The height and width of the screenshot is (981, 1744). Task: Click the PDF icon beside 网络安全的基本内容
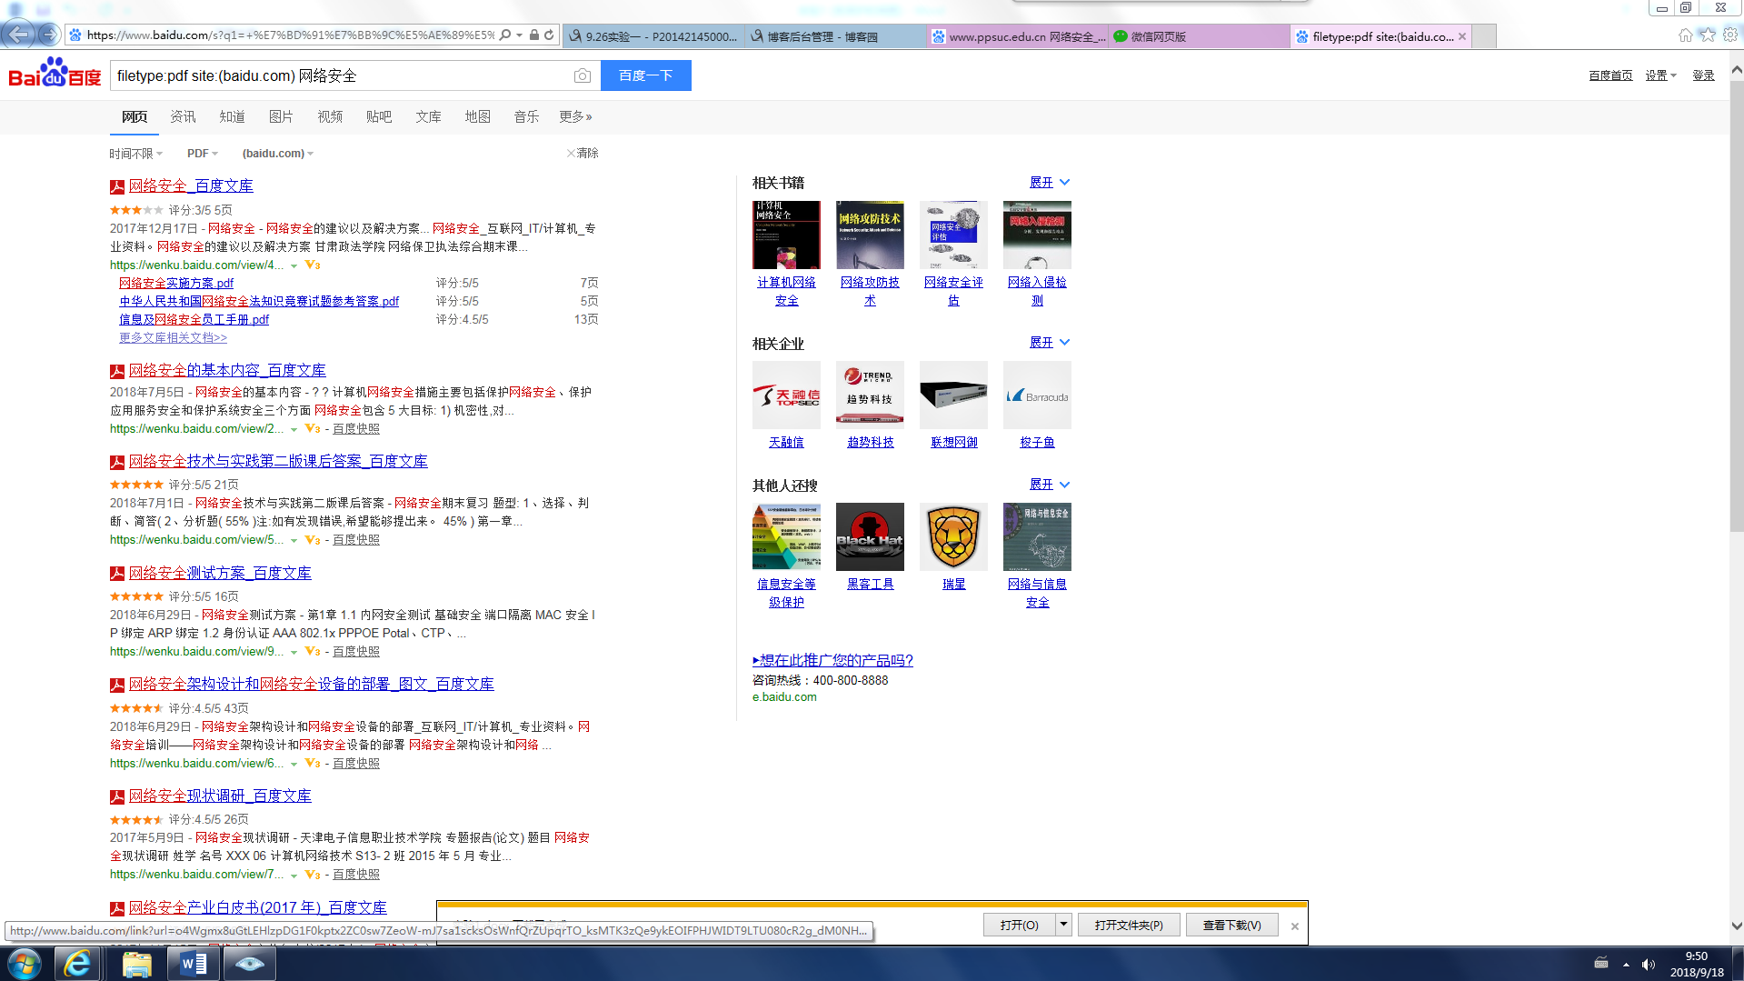117,372
